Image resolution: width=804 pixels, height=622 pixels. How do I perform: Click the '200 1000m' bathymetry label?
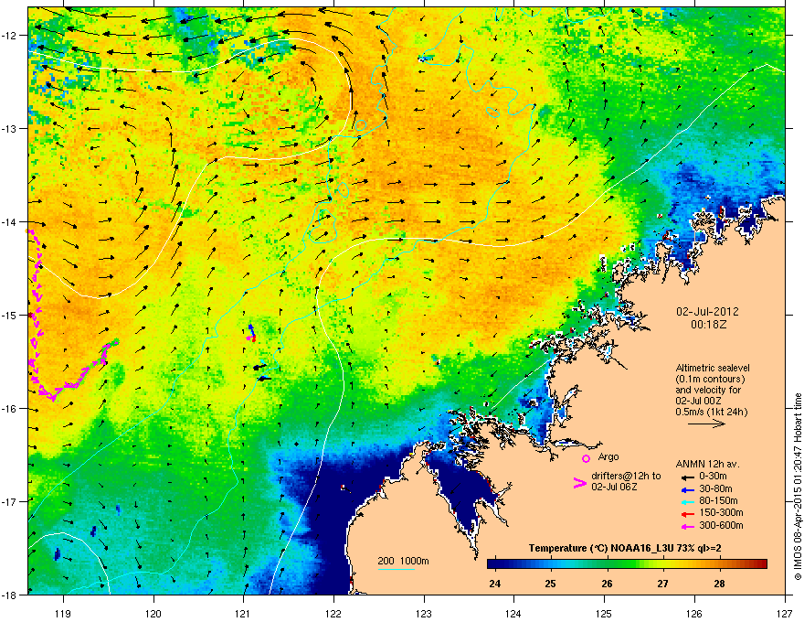click(x=403, y=561)
